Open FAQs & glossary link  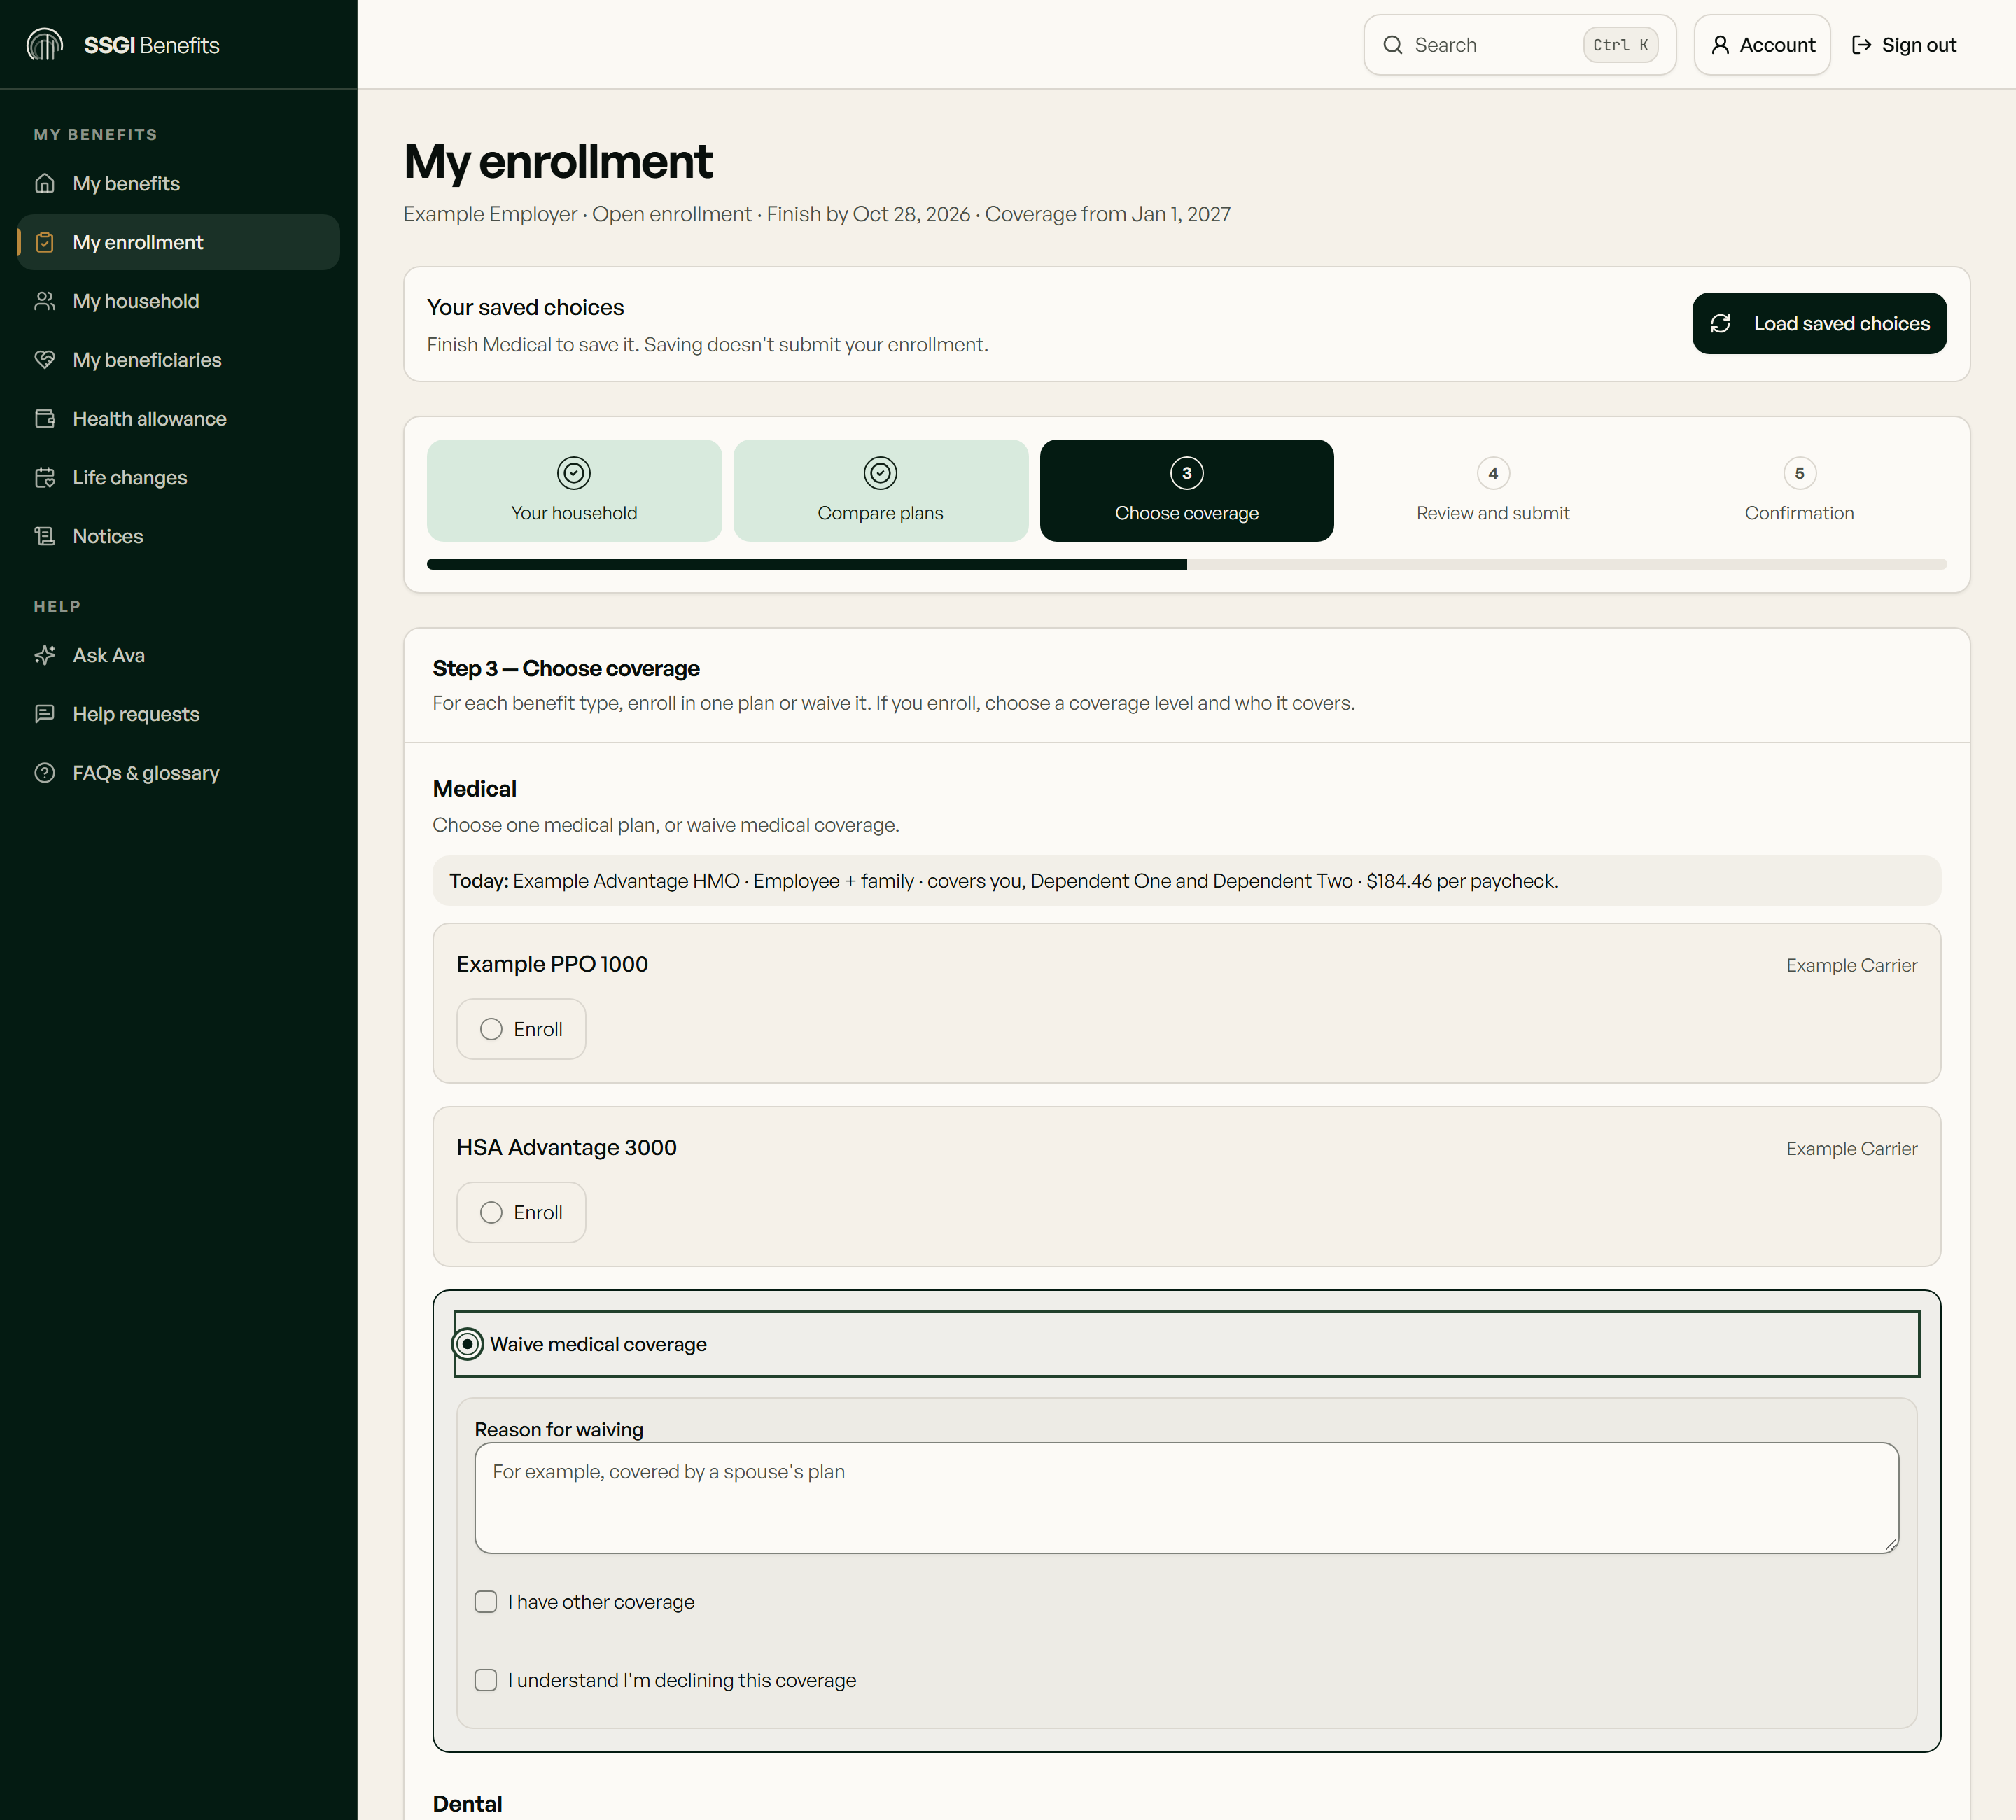tap(179, 773)
